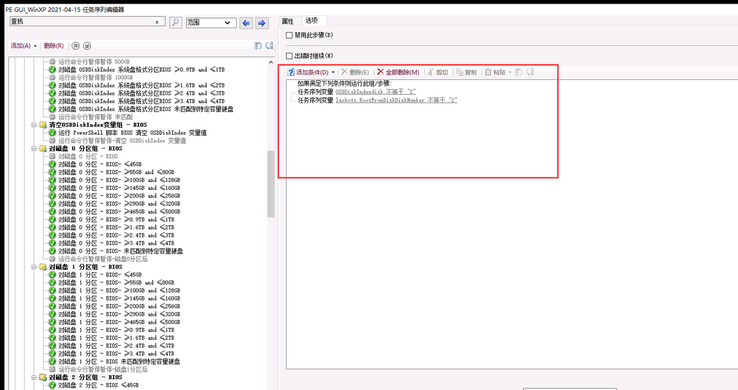Click green check of 对磁盘 1 分区 ≤45GB

click(52, 275)
